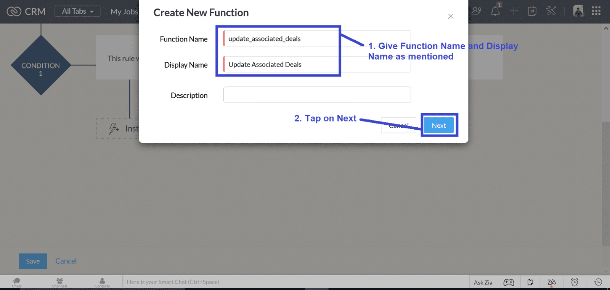The height and width of the screenshot is (290, 610).
Task: Open the calendar icon in header
Action: [532, 11]
